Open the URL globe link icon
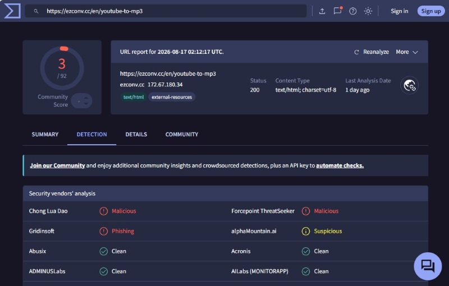This screenshot has height=286, width=449. (409, 85)
